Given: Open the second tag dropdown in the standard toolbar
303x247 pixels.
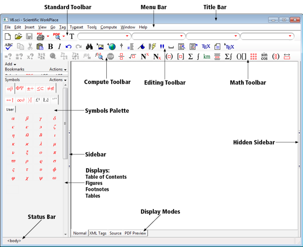Looking at the screenshot, I should pyautogui.click(x=159, y=36).
